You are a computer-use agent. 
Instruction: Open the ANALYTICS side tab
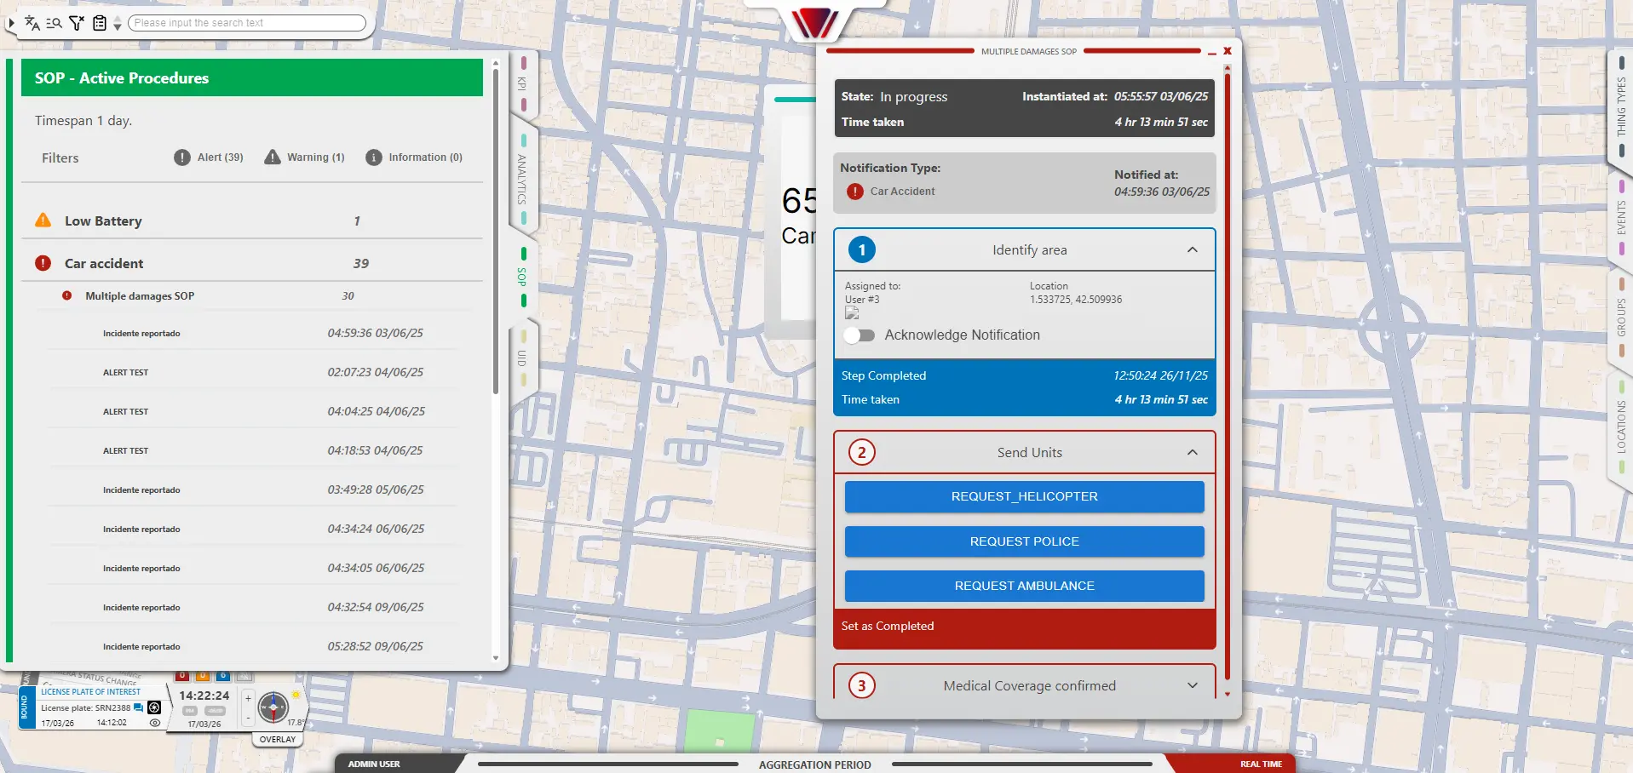(x=522, y=179)
